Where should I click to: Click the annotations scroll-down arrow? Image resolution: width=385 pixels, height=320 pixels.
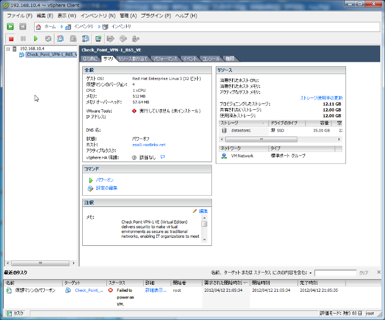205,240
